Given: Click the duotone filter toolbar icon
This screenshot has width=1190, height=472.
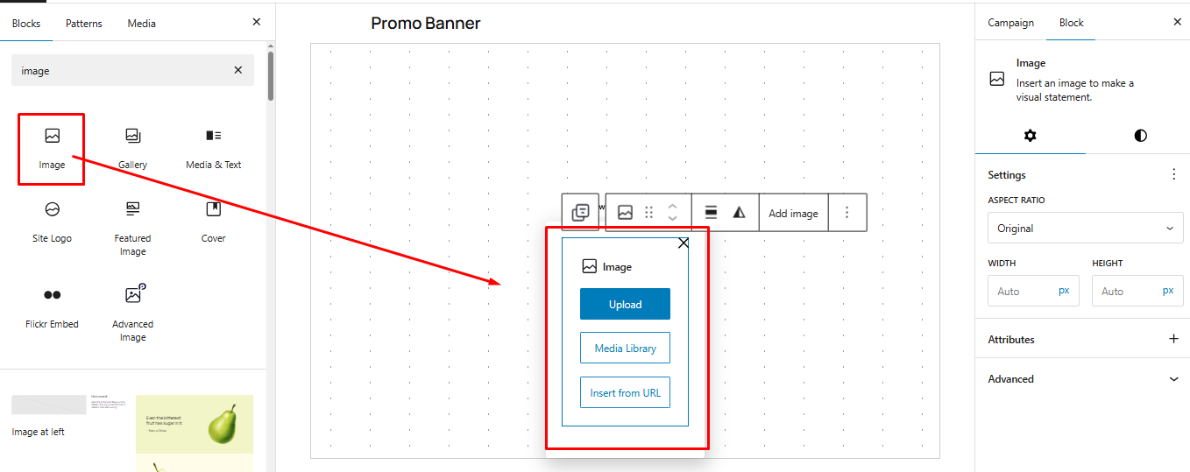Looking at the screenshot, I should [x=739, y=213].
